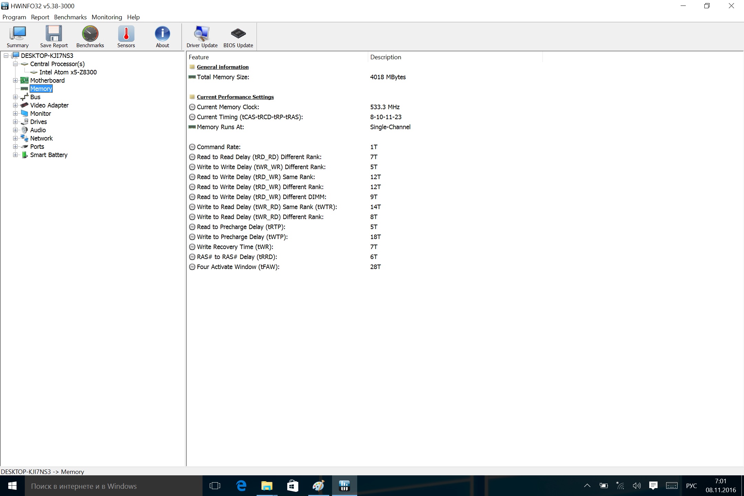Image resolution: width=744 pixels, height=496 pixels.
Task: Open Driver Update toolbar icon
Action: 202,37
